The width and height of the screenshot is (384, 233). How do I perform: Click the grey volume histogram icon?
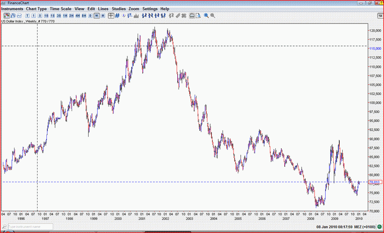[136, 16]
